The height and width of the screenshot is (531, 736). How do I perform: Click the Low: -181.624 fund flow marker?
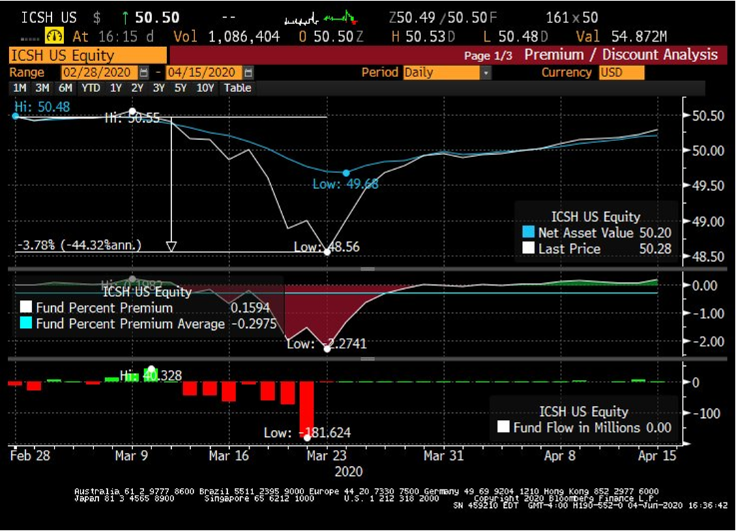(x=307, y=438)
